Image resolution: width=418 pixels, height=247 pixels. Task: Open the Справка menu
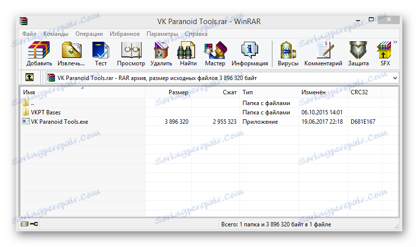pos(196,34)
